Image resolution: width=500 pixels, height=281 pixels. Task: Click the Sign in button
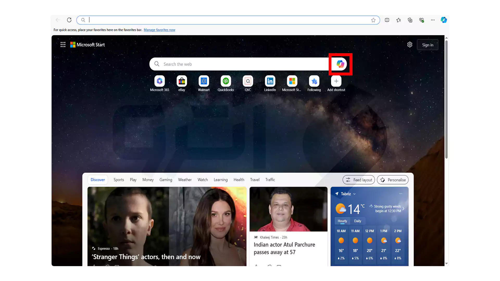pos(428,45)
